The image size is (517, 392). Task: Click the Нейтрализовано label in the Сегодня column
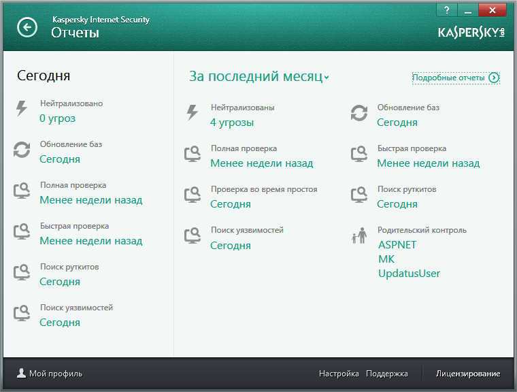point(71,103)
